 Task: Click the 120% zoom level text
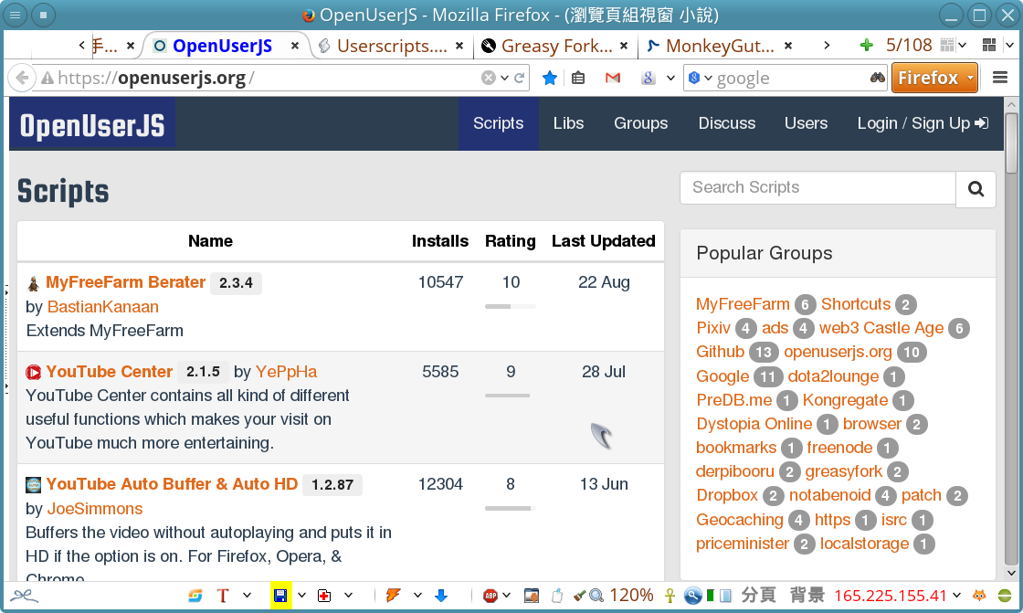click(631, 596)
